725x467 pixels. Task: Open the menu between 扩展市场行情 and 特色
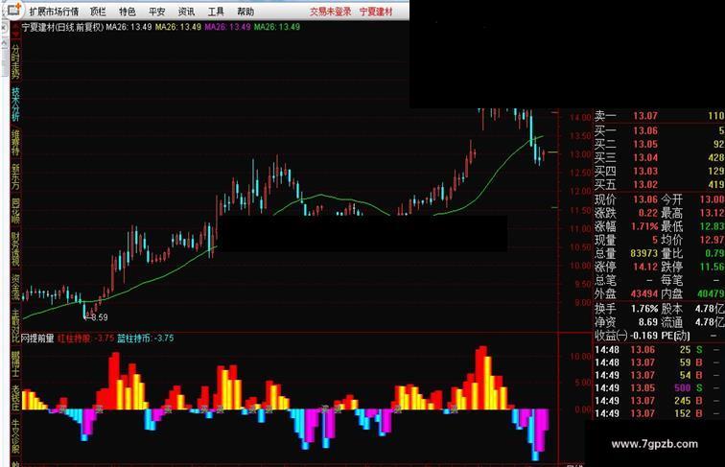pos(98,12)
